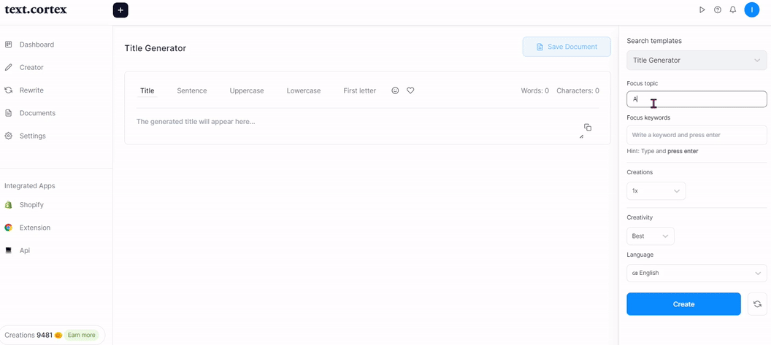Click the refresh icon beside Create
771x345 pixels.
pos(757,304)
